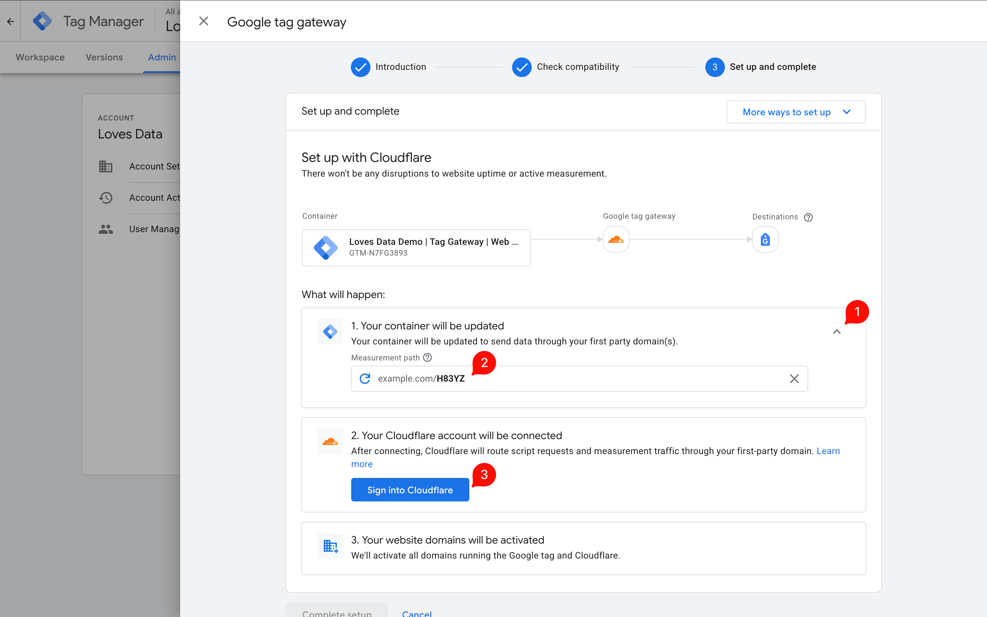
Task: Click the 'Your website domains will be activated' heading
Action: tap(447, 540)
